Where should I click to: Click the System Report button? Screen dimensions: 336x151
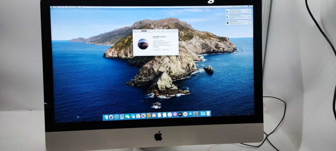coord(156,49)
